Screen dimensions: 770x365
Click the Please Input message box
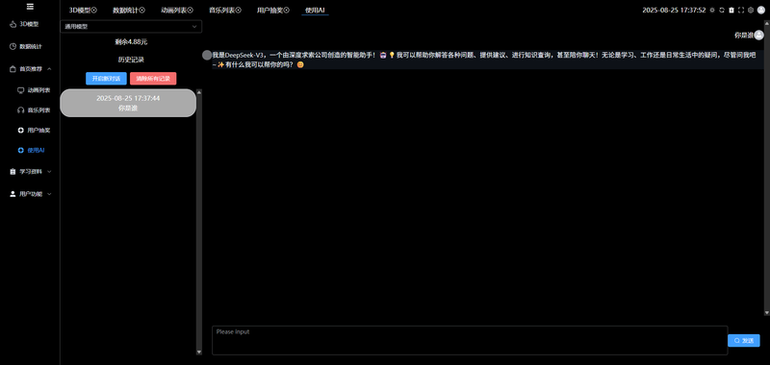(x=470, y=340)
